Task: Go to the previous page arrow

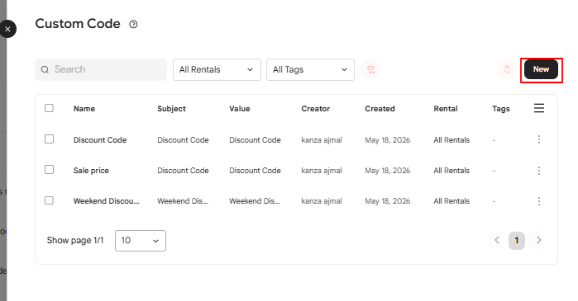Action: (x=497, y=240)
